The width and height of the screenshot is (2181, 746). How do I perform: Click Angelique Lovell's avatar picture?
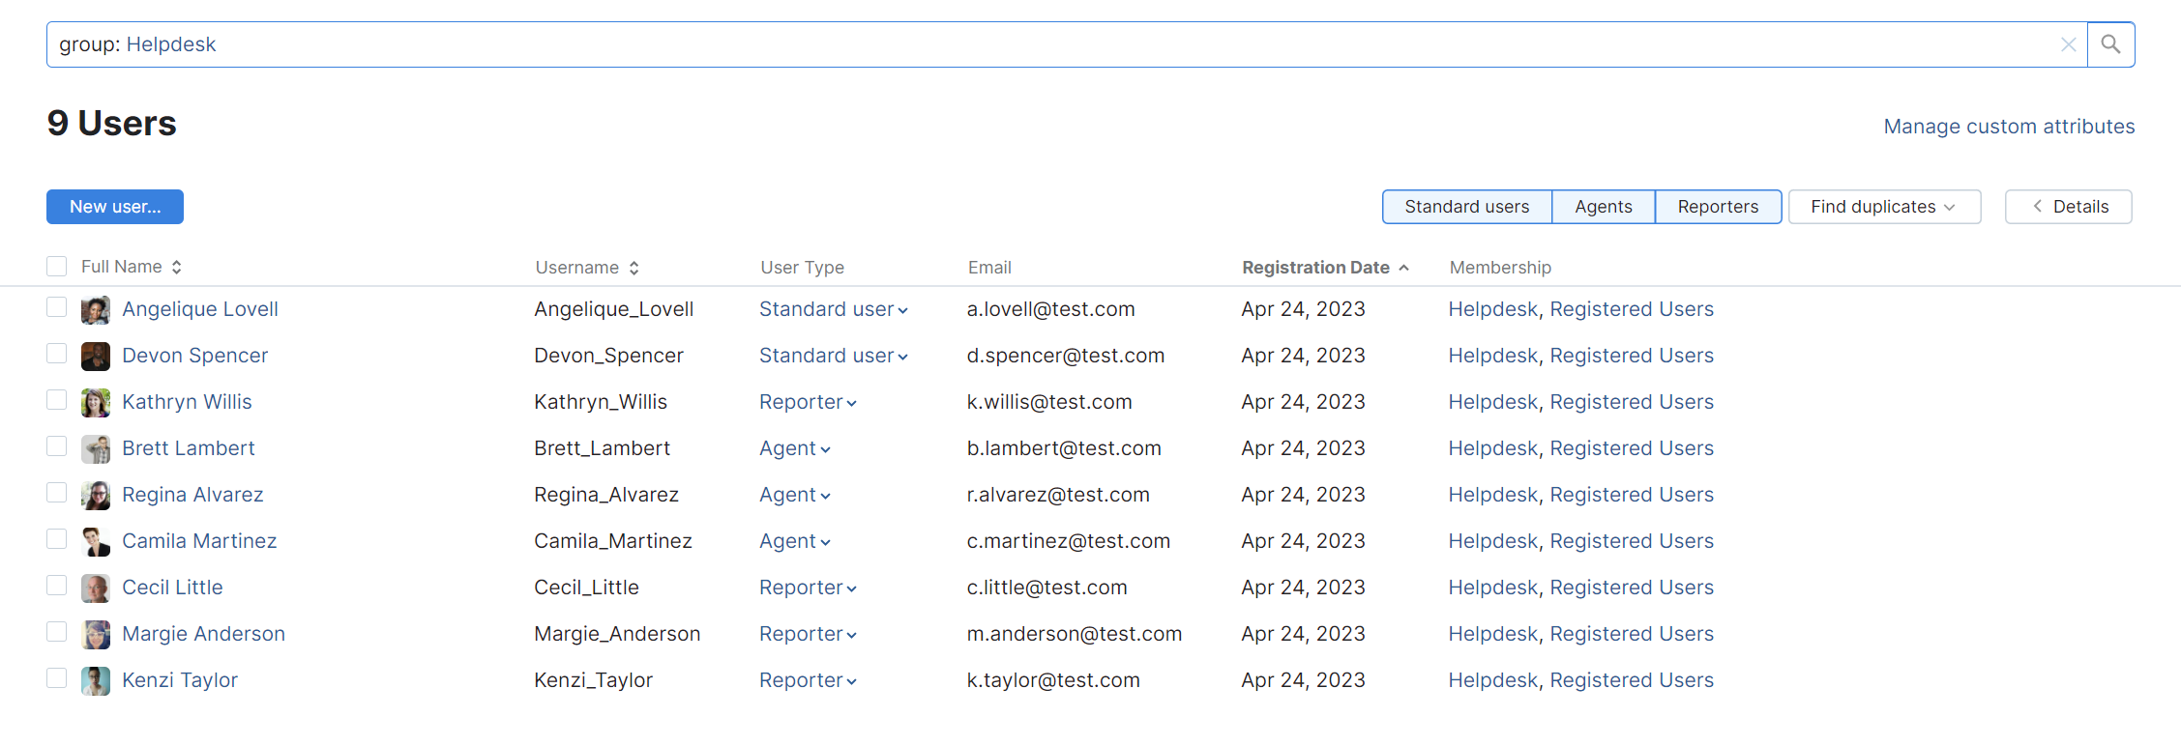tap(95, 310)
